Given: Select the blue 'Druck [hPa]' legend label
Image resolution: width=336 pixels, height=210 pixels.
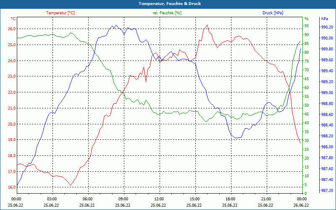Looking at the screenshot, I should point(273,13).
